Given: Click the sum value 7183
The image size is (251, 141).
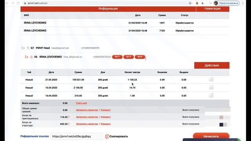Looking at the screenshot, I should (162, 31).
